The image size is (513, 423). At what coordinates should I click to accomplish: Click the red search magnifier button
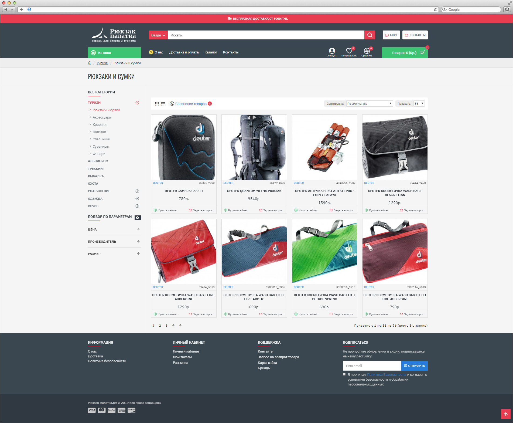click(x=370, y=35)
